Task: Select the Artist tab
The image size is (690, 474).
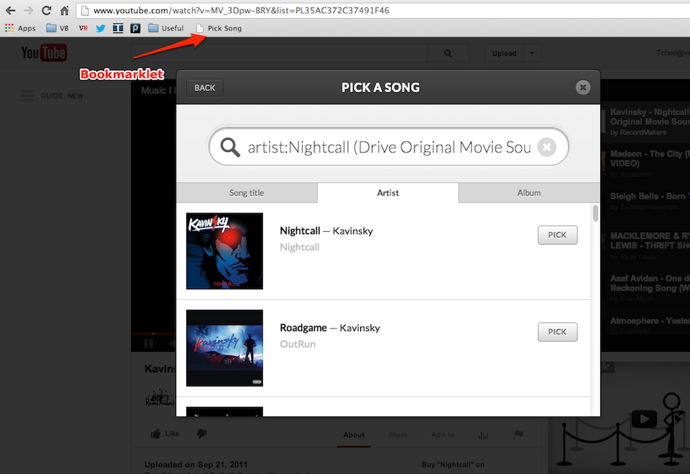Action: (388, 192)
